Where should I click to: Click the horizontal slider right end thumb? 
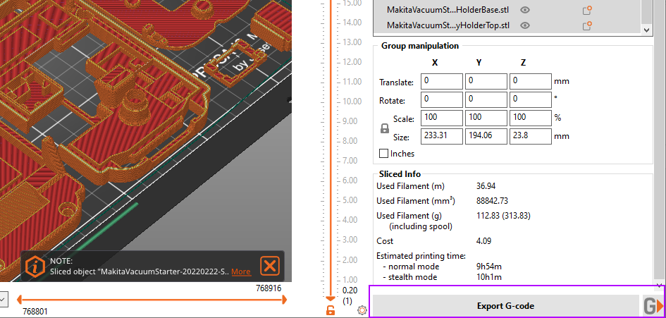[x=284, y=300]
